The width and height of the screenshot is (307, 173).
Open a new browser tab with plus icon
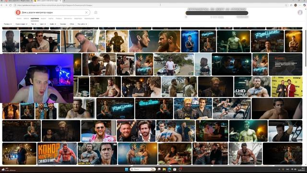pyautogui.click(x=64, y=1)
